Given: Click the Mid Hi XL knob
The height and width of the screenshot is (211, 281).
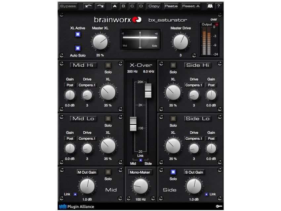Looking at the screenshot, I should pos(108,93).
